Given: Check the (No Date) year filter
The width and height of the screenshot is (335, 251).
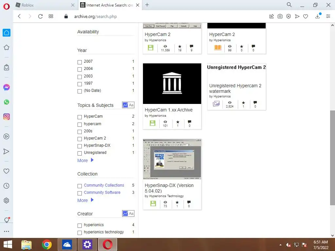Looking at the screenshot, I should pyautogui.click(x=80, y=92).
